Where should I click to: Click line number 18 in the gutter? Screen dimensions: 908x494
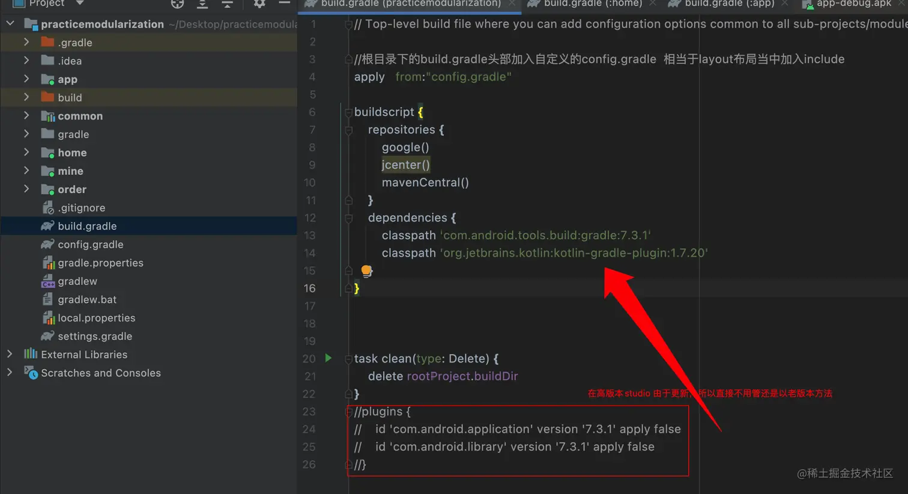pyautogui.click(x=309, y=323)
